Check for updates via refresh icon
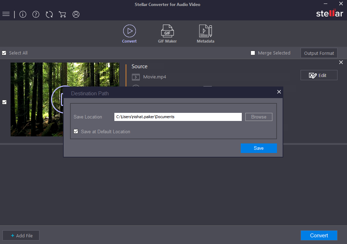Screen dimensions: 347x244 coord(49,14)
